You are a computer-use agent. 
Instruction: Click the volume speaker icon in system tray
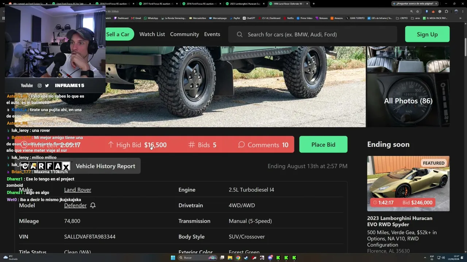coord(444,258)
